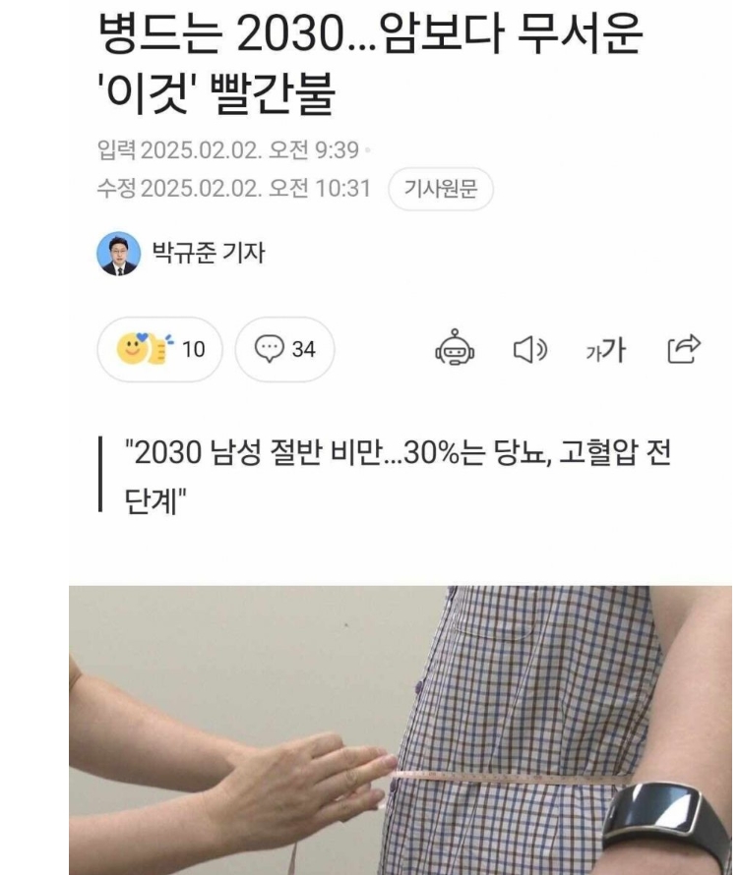Click the 수정 2025.02.02 오전 10:31 timestamp

click(234, 188)
